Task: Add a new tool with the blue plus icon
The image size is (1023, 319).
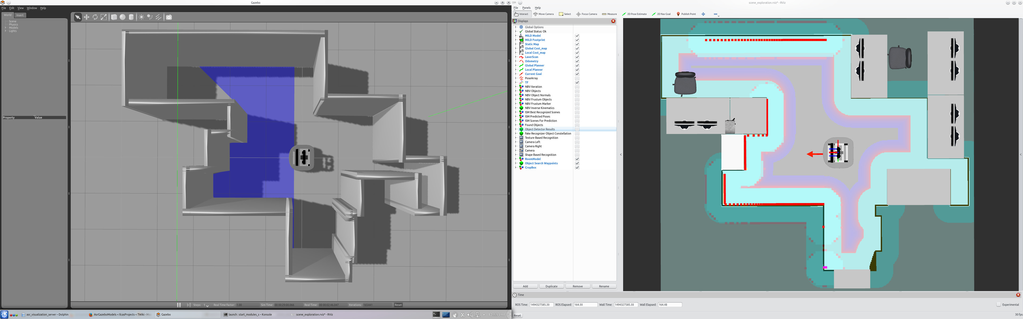Action: [703, 14]
